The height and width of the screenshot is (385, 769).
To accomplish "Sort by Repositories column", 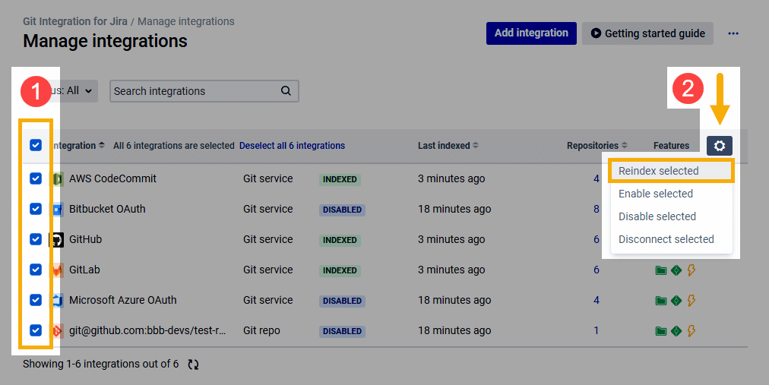I will click(x=597, y=146).
